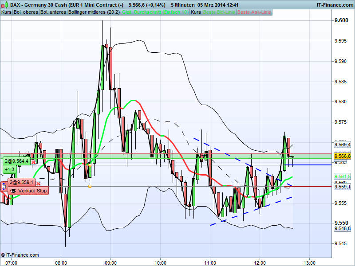Image resolution: width=355 pixels, height=266 pixels.
Task: Click the first Kurs legend tab
Action: (6, 12)
